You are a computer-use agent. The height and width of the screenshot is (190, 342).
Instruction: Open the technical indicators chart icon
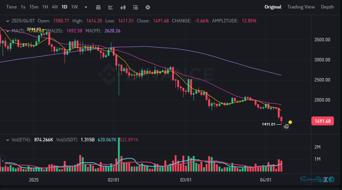click(111, 7)
